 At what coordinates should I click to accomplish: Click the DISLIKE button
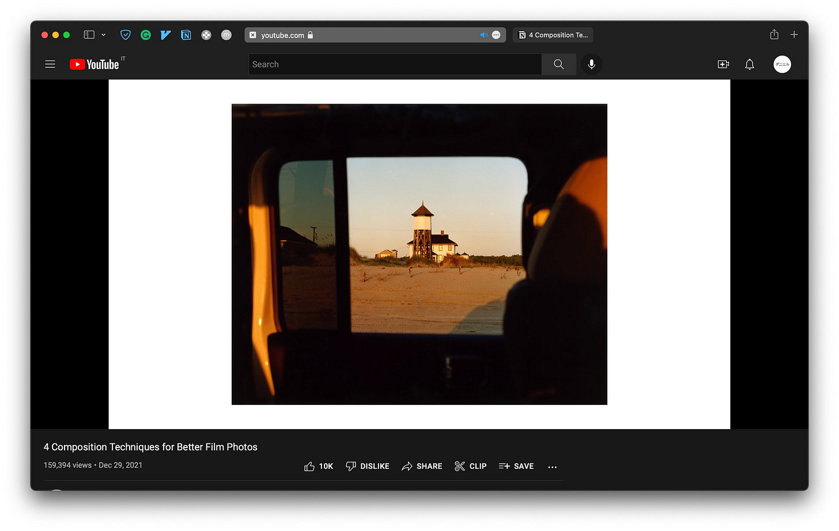pos(368,466)
